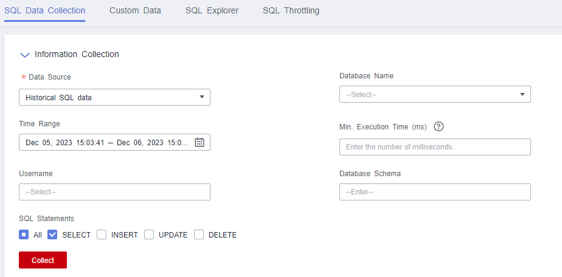Viewport: 562px width, 277px height.
Task: Collapse the Information Collection section chevron
Action: pyautogui.click(x=25, y=55)
